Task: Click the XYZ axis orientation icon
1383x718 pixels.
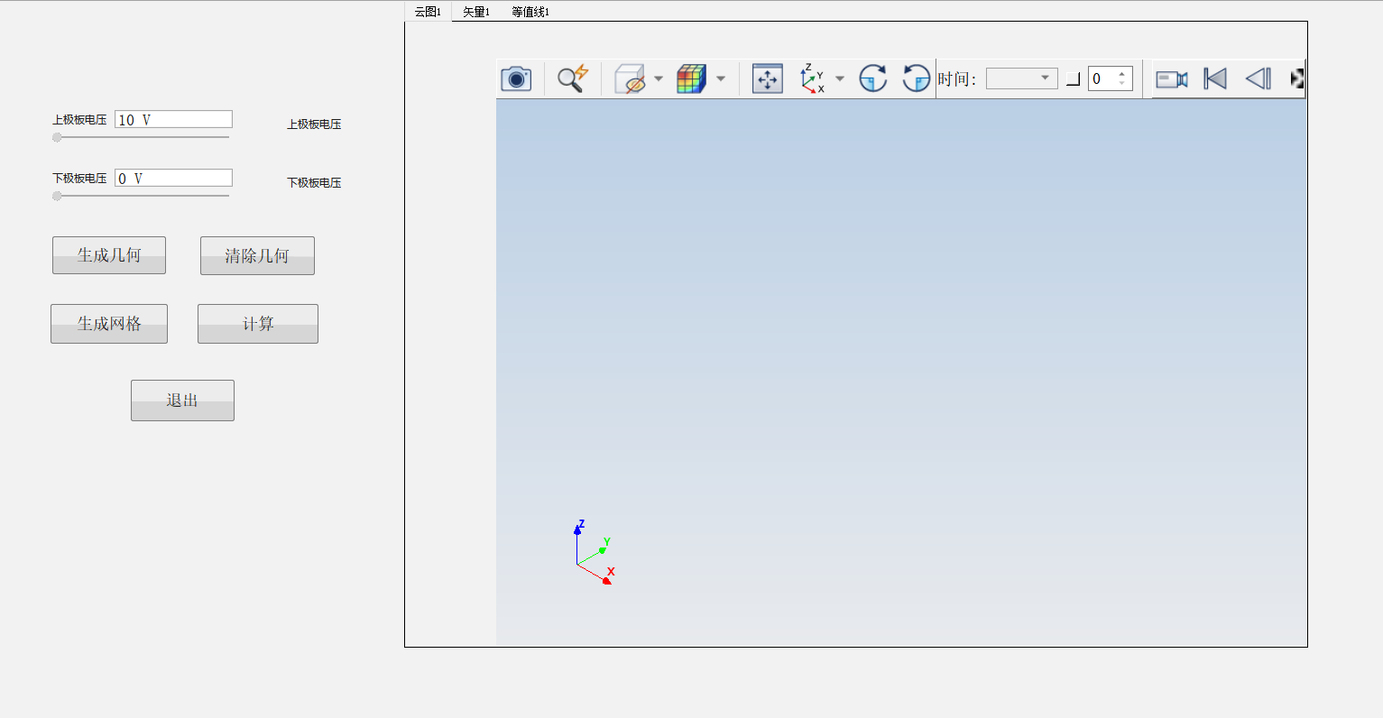Action: tap(813, 78)
